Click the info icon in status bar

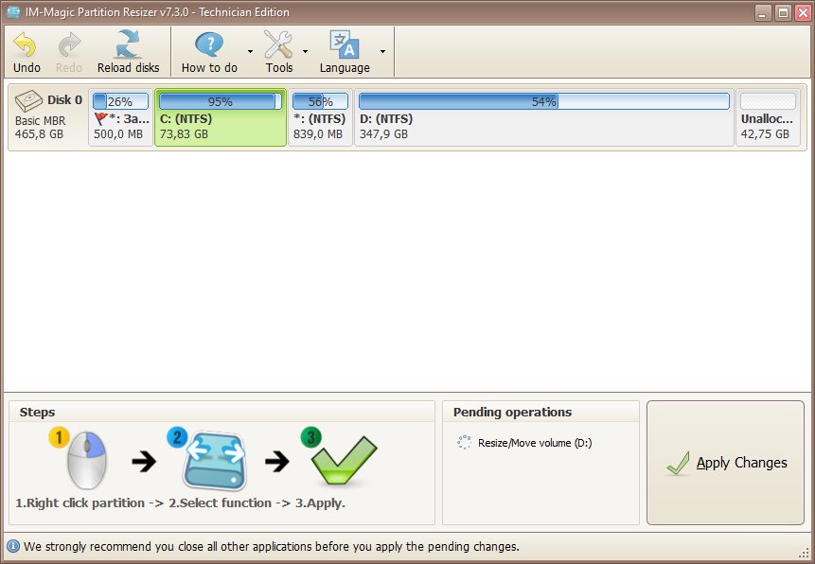13,546
